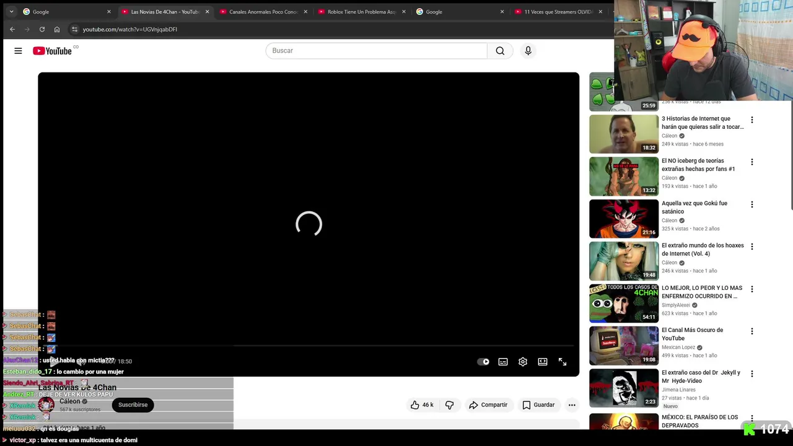Screen dimensions: 793x446
Task: Open El extraño mundo de los hoaxes thumbnail
Action: pos(624,261)
